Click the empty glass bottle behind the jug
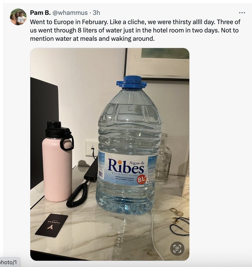Screen dimensions: 252x267 tap(163, 157)
